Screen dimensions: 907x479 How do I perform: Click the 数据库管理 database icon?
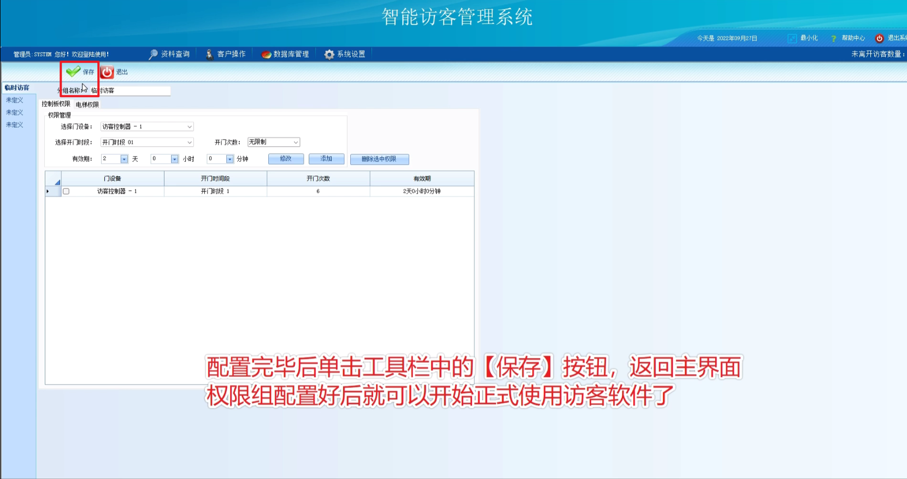tap(266, 54)
